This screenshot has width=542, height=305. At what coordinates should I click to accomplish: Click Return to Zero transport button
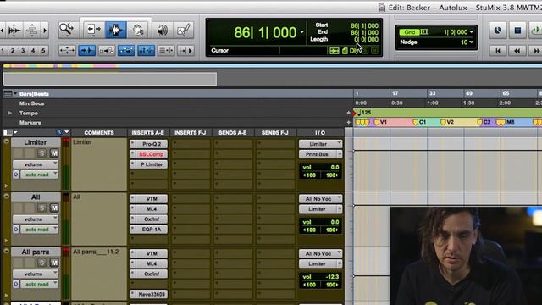[498, 51]
